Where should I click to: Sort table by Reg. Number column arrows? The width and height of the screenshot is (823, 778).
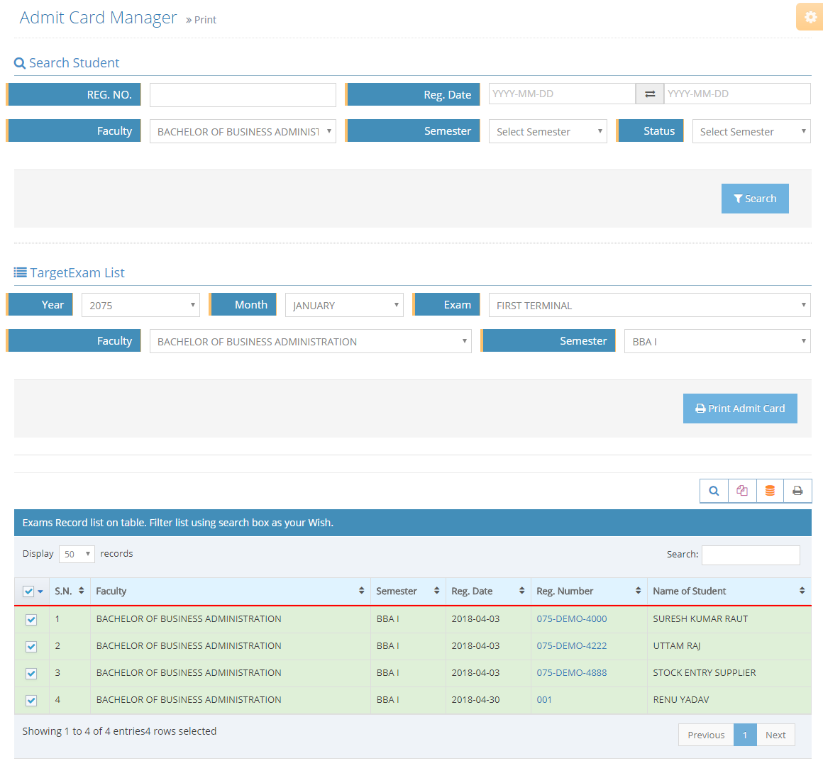(x=639, y=591)
